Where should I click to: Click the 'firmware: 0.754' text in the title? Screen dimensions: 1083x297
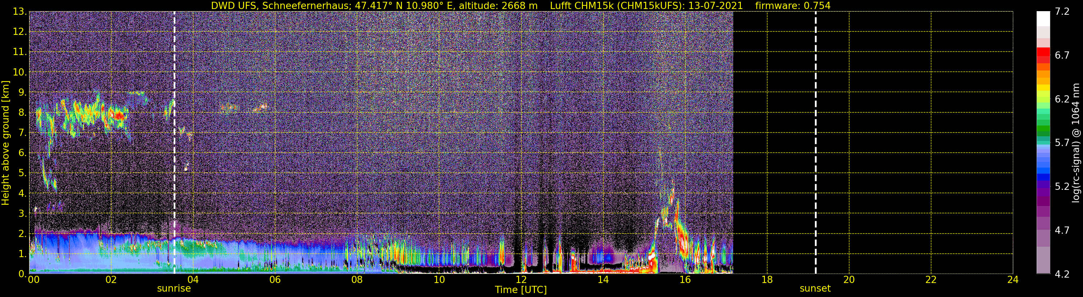793,5
